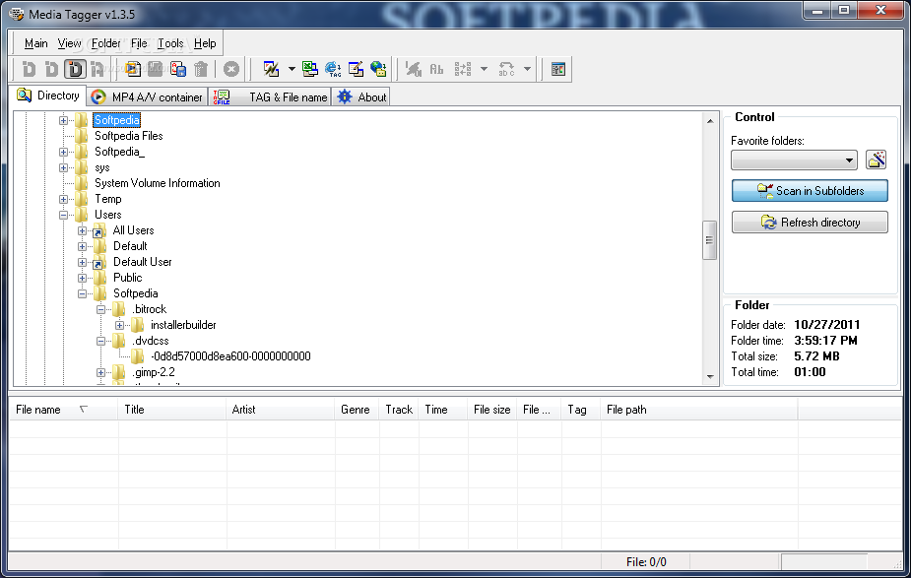Image resolution: width=911 pixels, height=578 pixels.
Task: Collapse the .dvdcss folder node
Action: click(x=100, y=341)
